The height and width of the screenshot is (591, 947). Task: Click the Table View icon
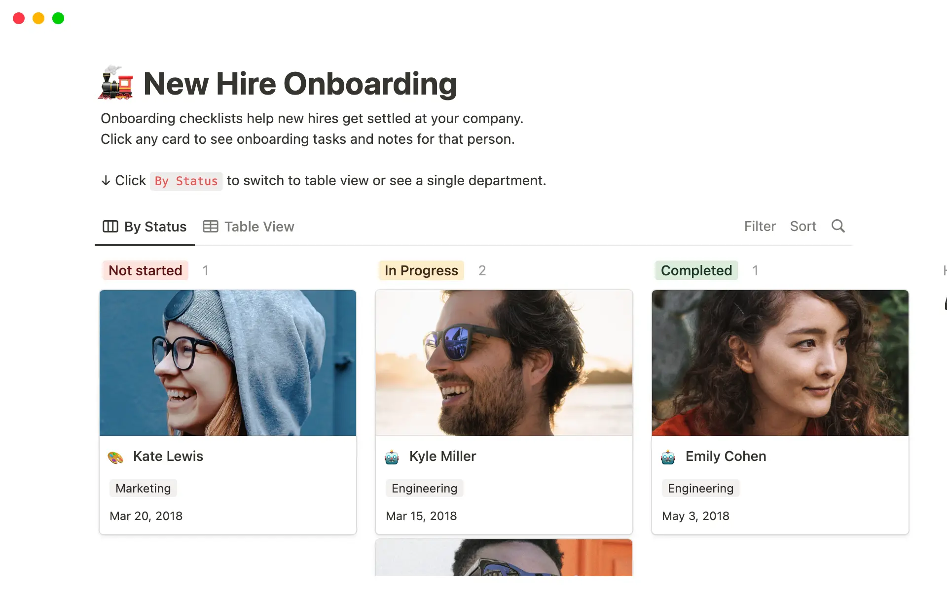[210, 226]
